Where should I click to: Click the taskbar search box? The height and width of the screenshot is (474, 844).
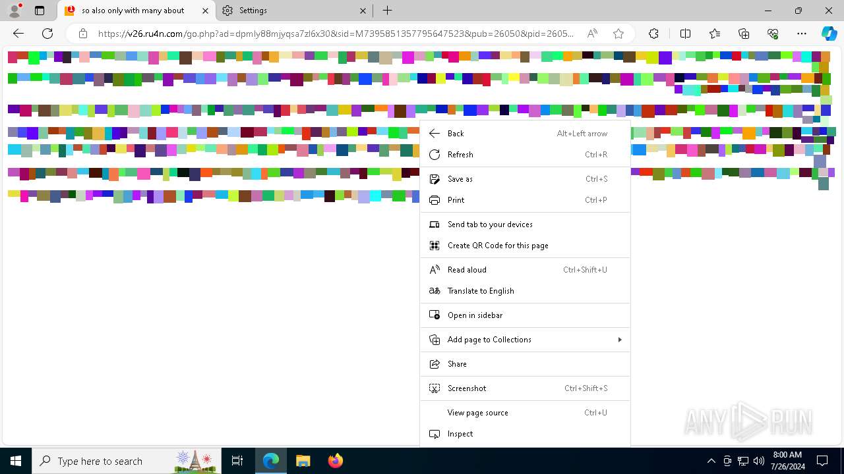click(x=127, y=461)
